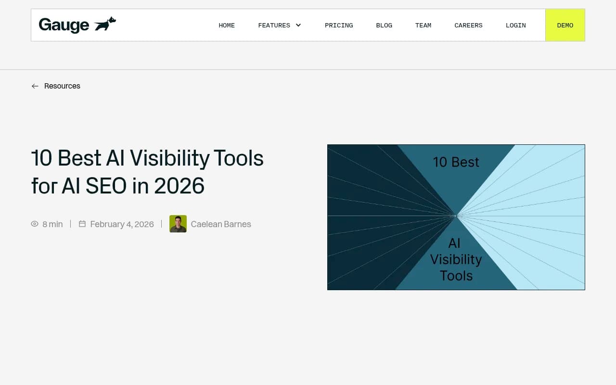This screenshot has height=385, width=616.
Task: Click the back arrow beside Resources
Action: pos(35,86)
